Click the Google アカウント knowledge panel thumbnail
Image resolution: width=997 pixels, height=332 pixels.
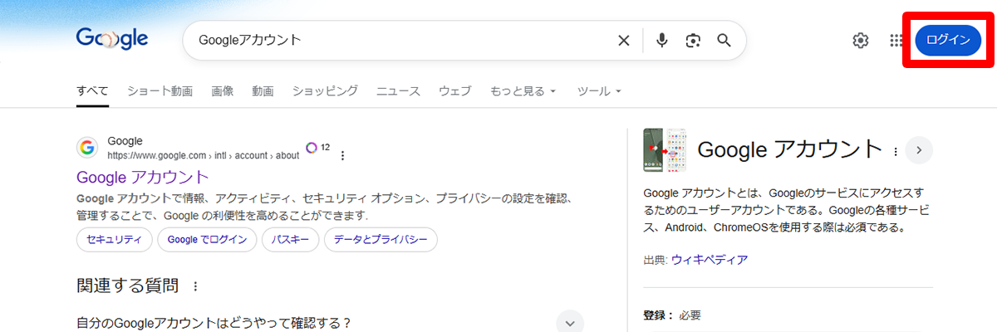(665, 150)
